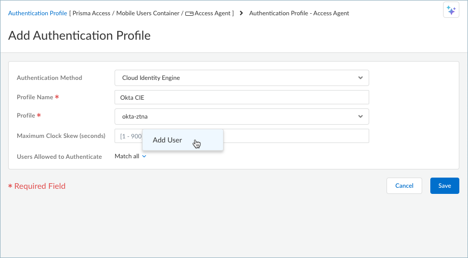Focus the Profile Name field containing Okta CIE
Image resolution: width=468 pixels, height=258 pixels.
[241, 97]
